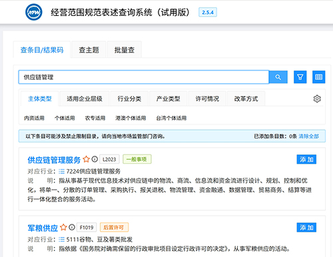
Task: Open the 军粮供应 title link
Action: pyautogui.click(x=43, y=228)
